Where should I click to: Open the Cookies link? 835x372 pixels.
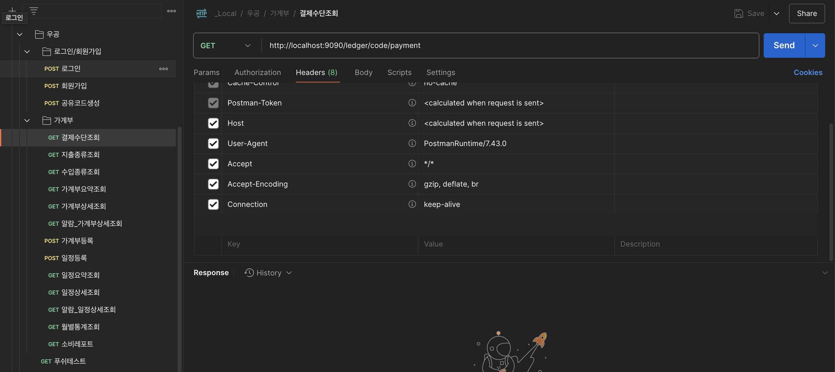pos(808,73)
